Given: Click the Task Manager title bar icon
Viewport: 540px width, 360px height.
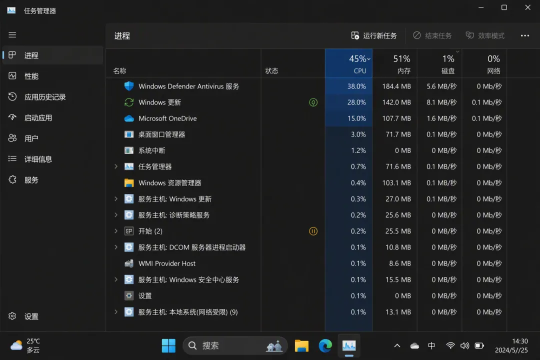Looking at the screenshot, I should tap(11, 10).
